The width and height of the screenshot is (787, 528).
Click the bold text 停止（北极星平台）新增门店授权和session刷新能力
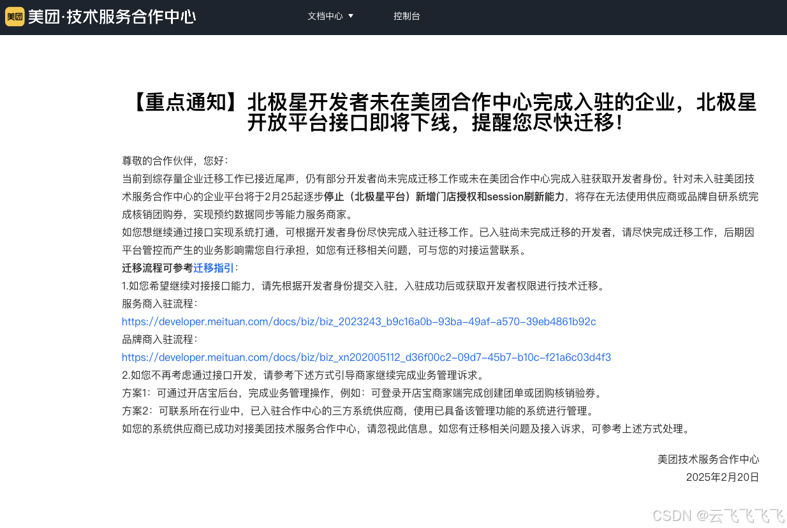click(x=445, y=196)
